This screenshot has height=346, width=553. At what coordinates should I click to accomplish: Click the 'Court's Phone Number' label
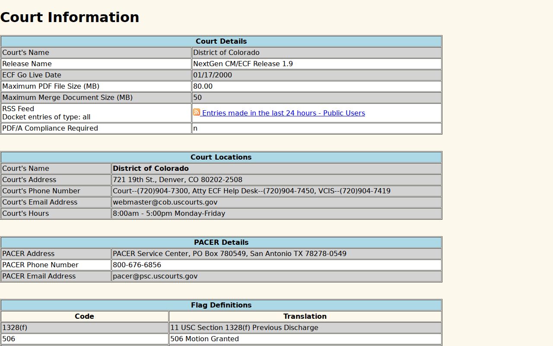[x=41, y=191]
